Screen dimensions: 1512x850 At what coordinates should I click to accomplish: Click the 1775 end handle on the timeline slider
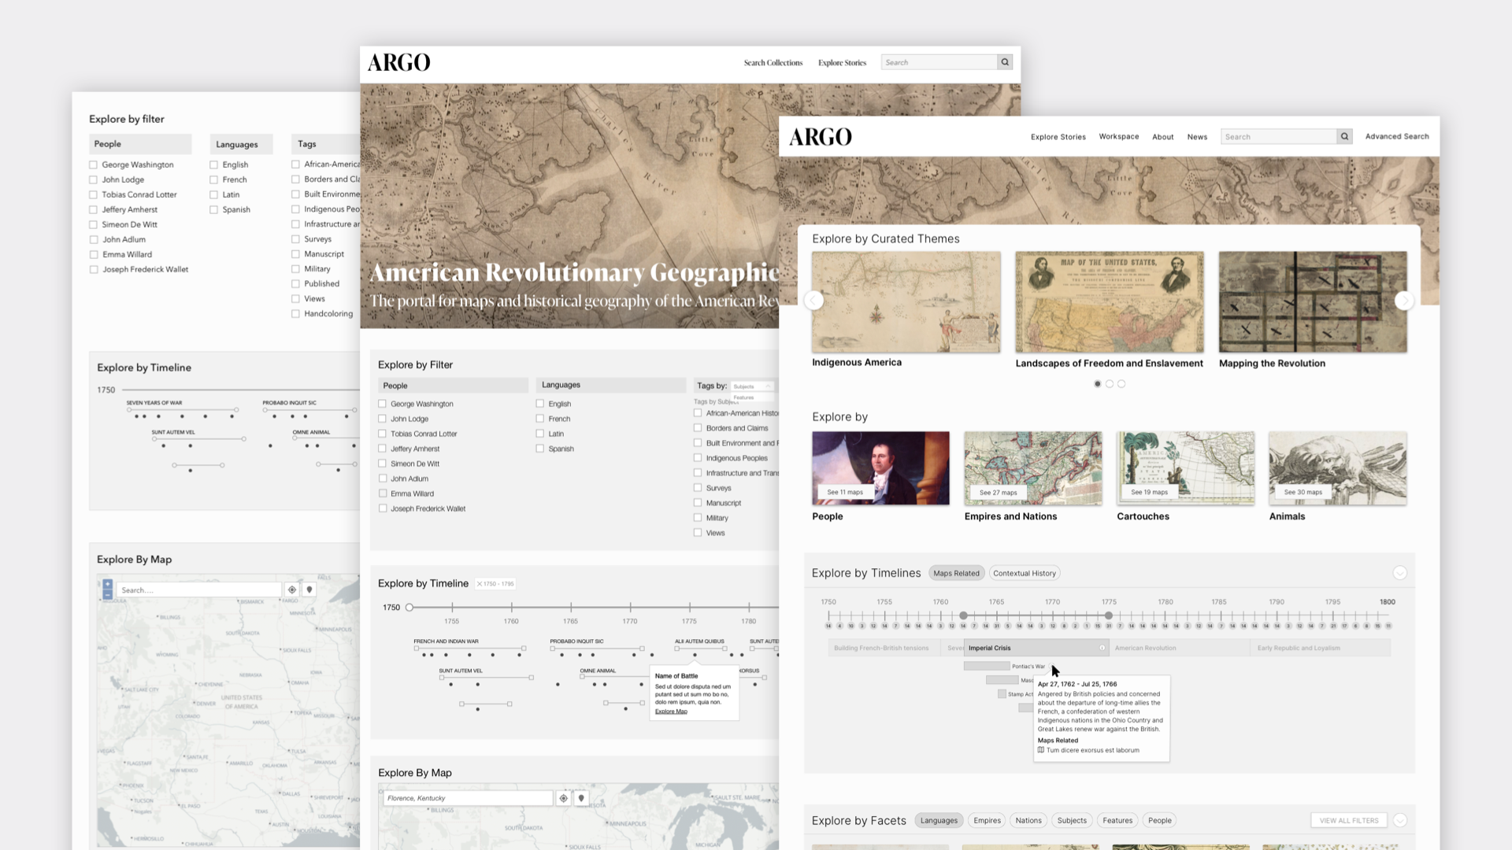click(x=1109, y=615)
